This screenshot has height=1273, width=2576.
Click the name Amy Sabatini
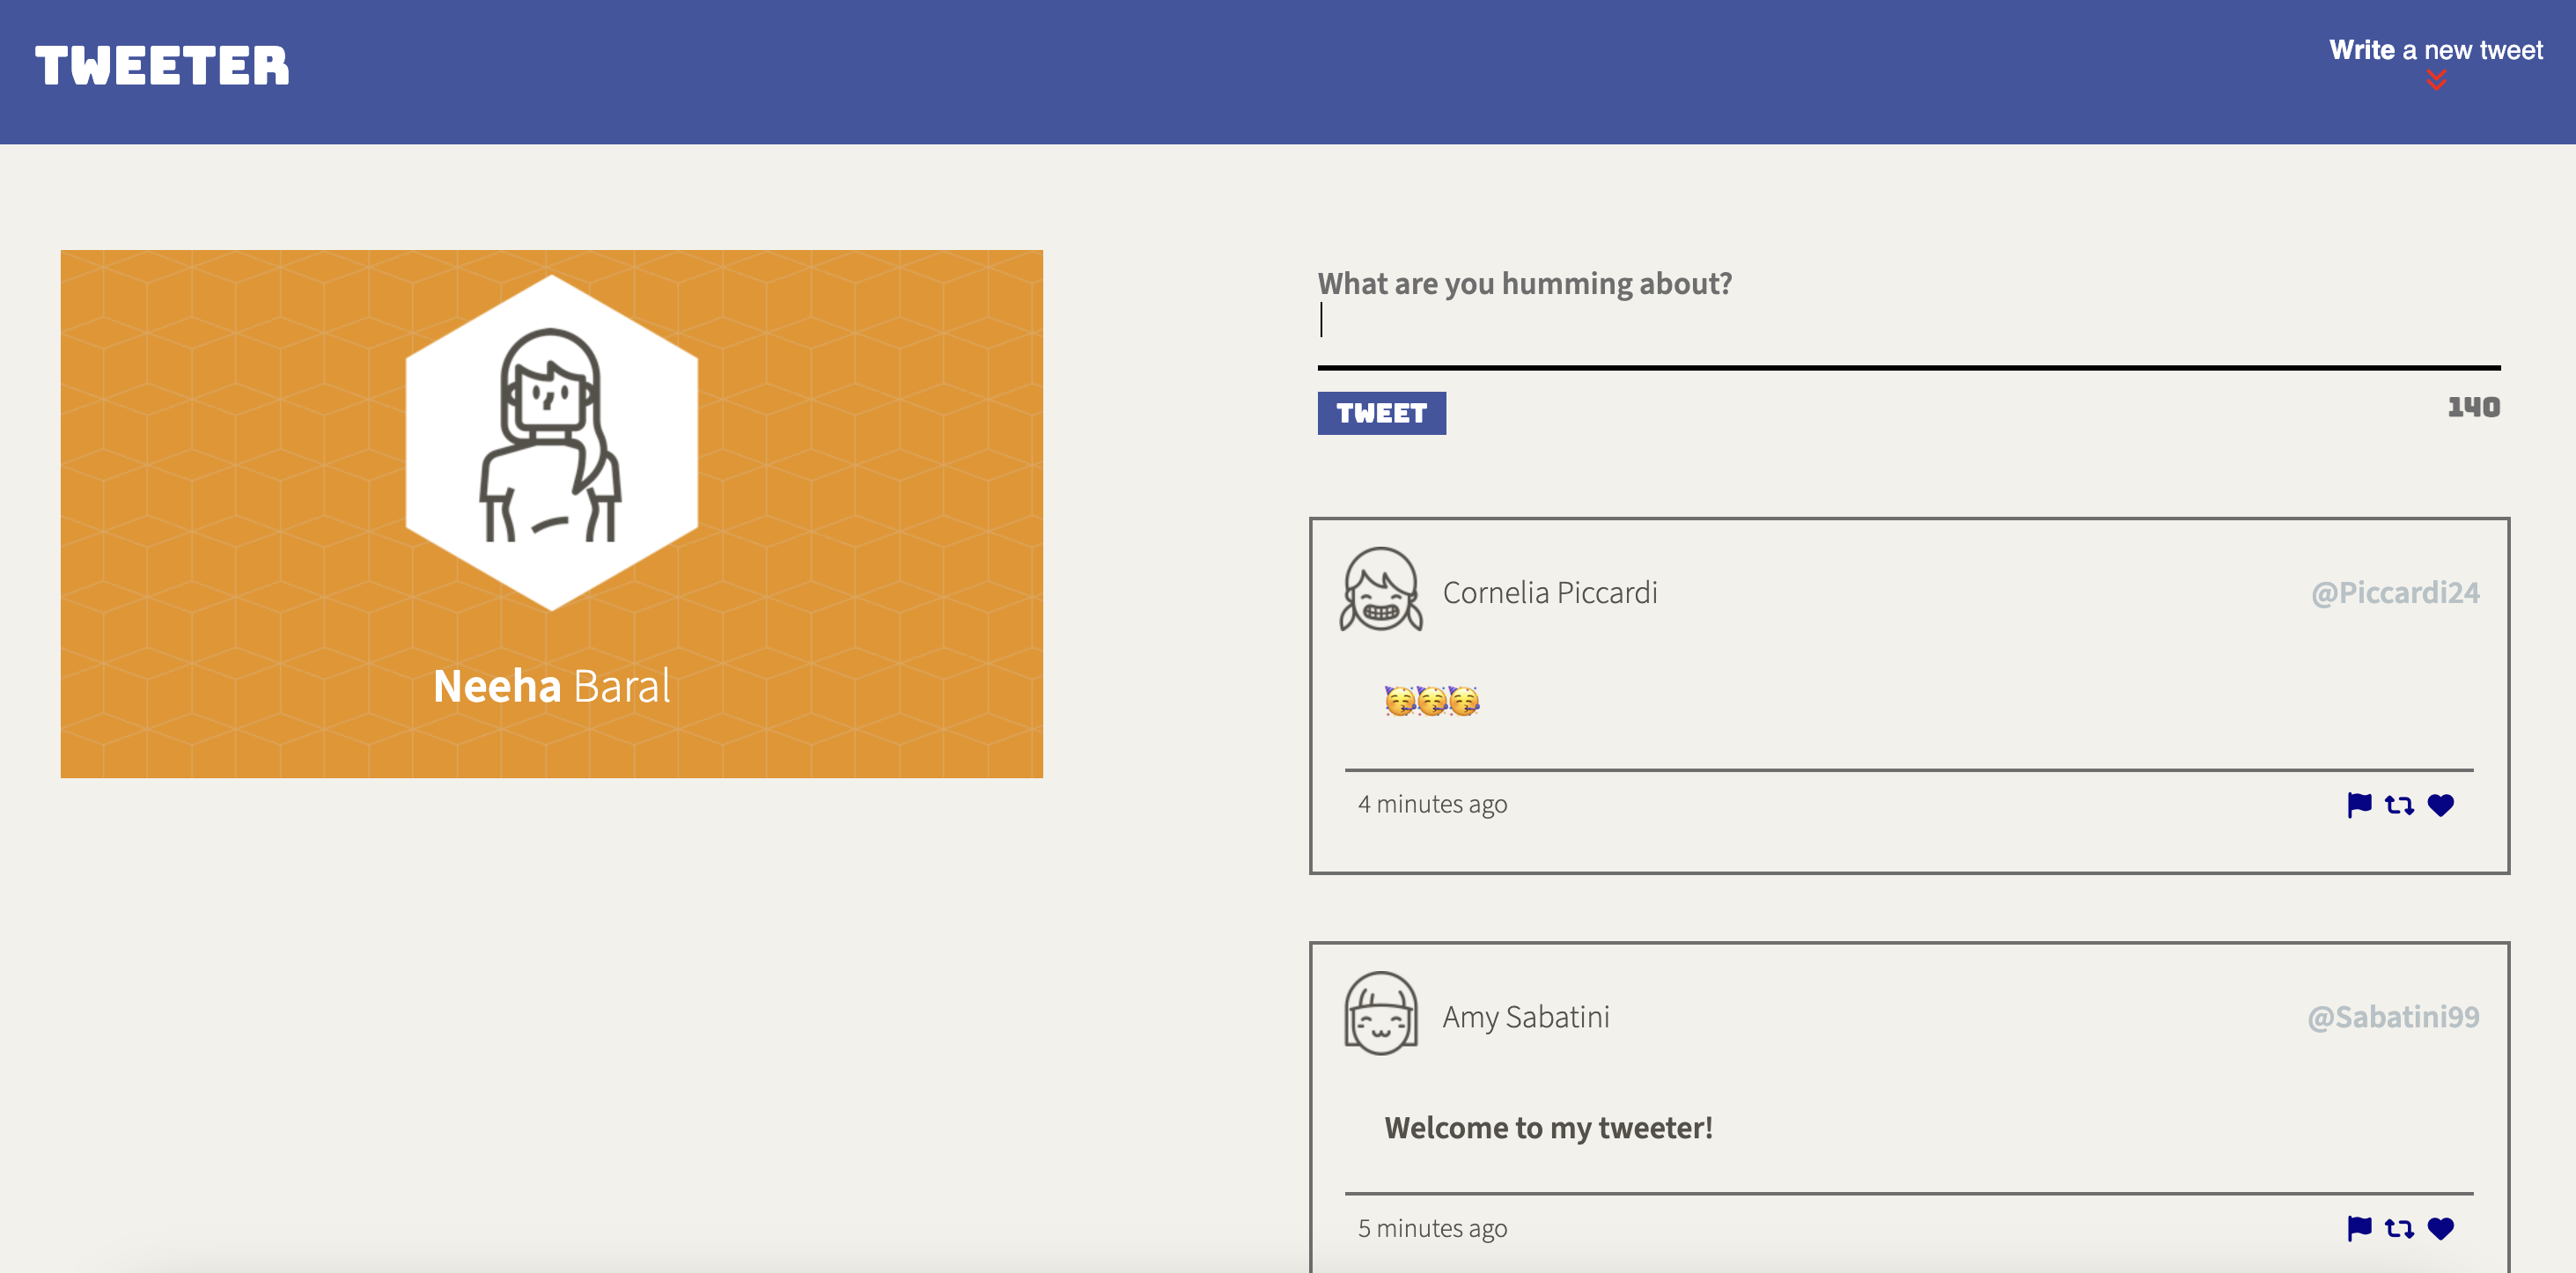click(1525, 1017)
